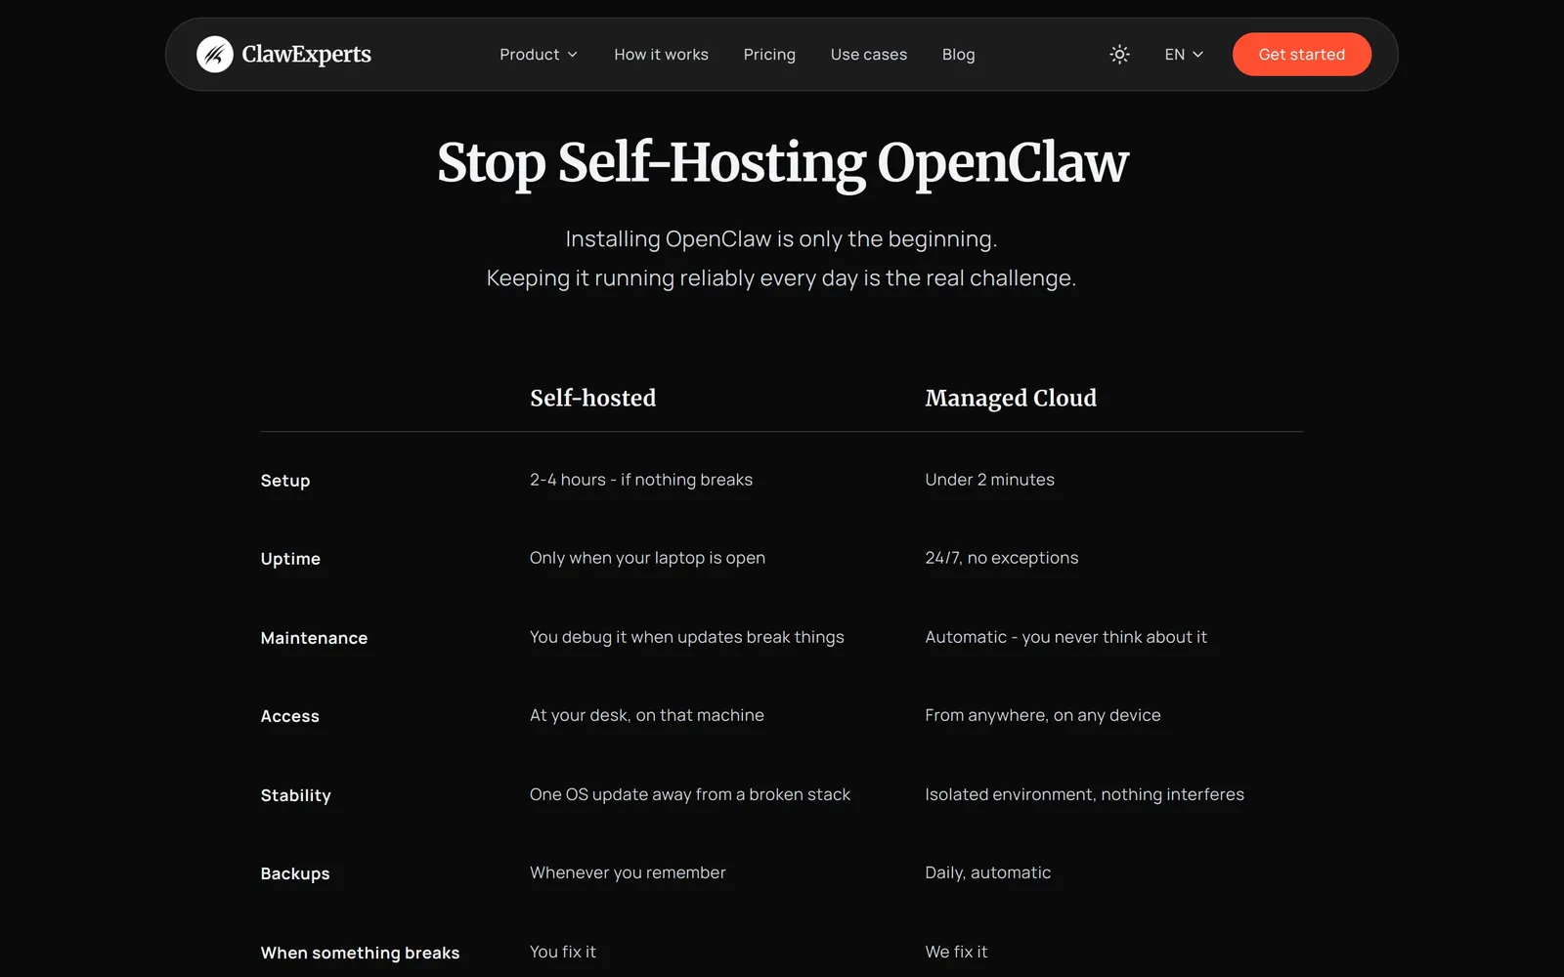The width and height of the screenshot is (1564, 977).
Task: Click the Managed Cloud column header
Action: coord(1011,398)
